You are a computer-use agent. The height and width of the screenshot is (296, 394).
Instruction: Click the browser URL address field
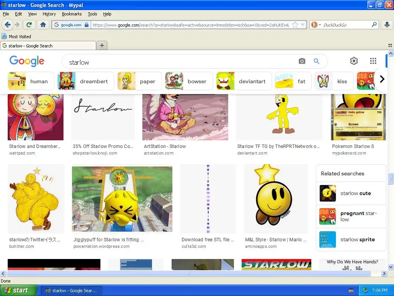[x=191, y=25]
